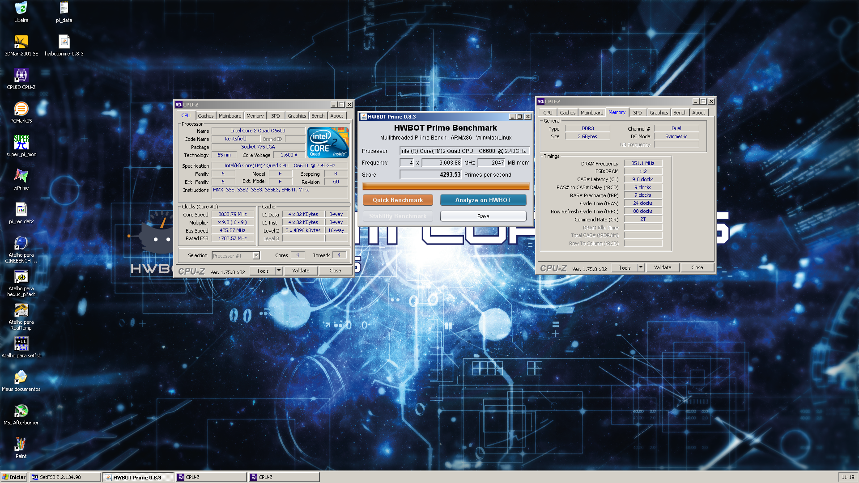Open Paint desktop icon
The image size is (859, 483).
(x=21, y=444)
